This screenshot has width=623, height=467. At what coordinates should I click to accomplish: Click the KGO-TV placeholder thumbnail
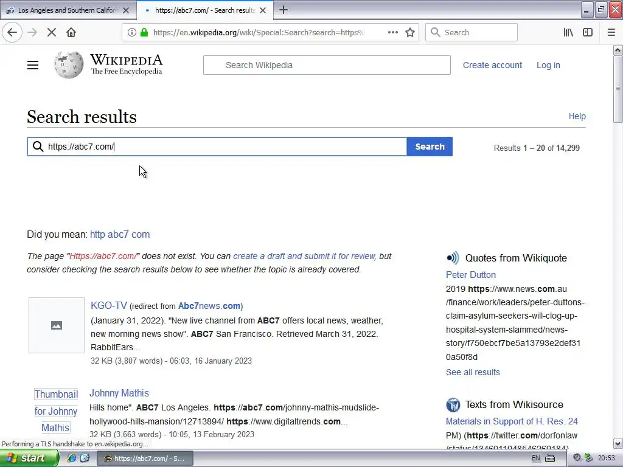[57, 325]
